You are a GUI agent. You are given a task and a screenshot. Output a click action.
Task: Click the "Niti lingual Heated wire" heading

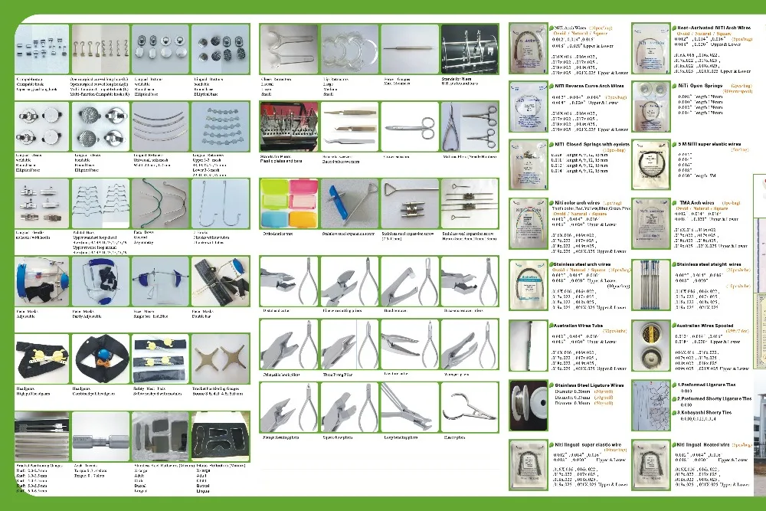[x=702, y=444]
